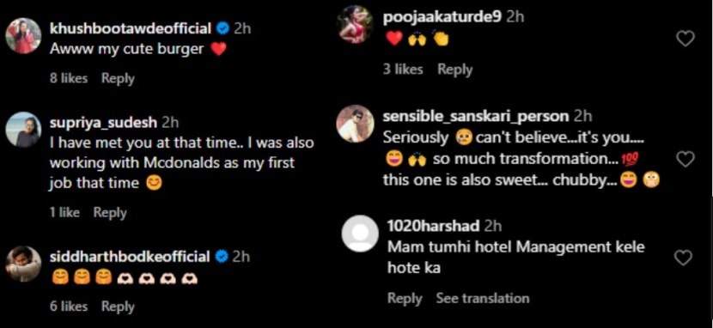Like poojaakaturde9's comment with heart icon

686,39
